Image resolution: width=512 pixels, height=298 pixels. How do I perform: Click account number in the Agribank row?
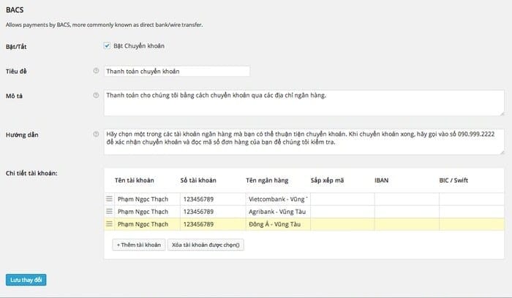(213, 212)
